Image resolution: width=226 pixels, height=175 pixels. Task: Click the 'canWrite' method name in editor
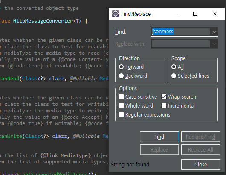click(11, 136)
